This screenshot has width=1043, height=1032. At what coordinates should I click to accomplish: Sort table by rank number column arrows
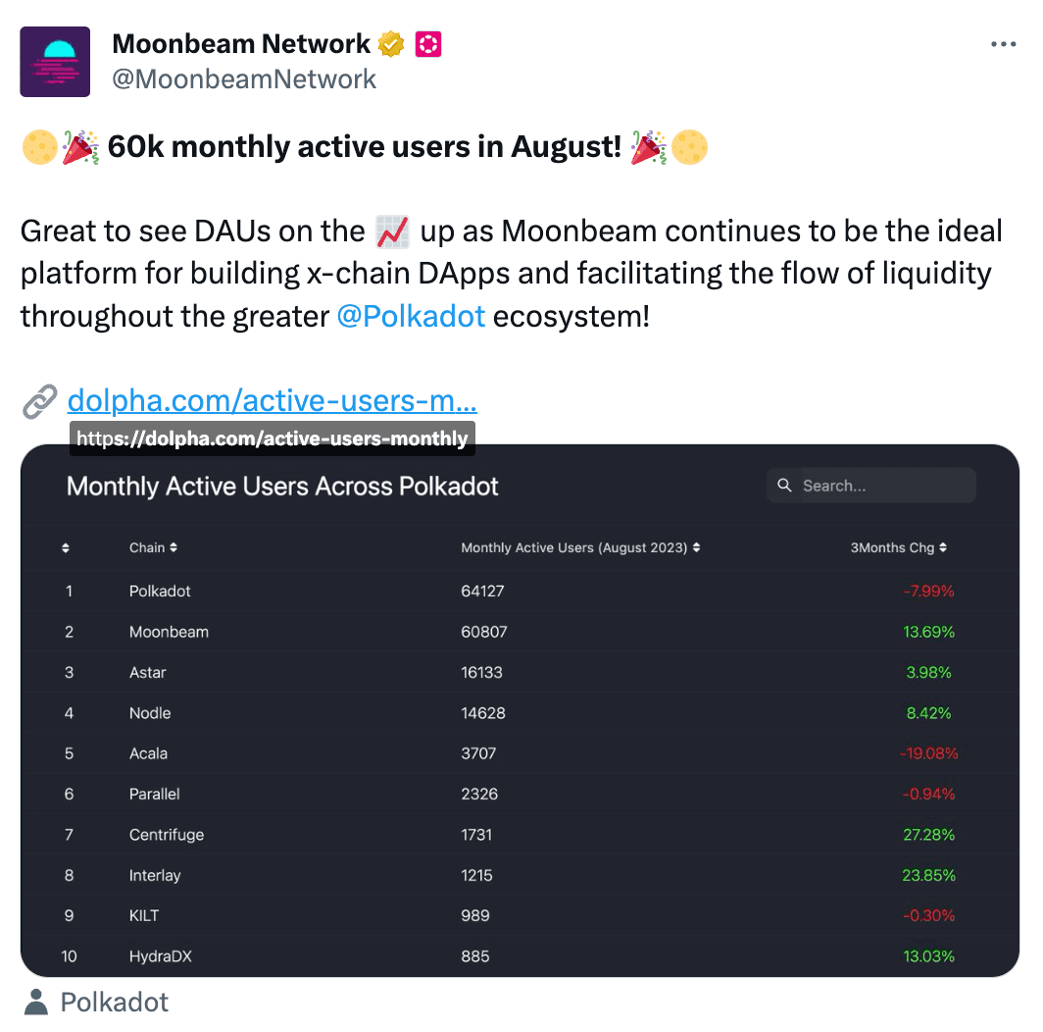click(65, 548)
